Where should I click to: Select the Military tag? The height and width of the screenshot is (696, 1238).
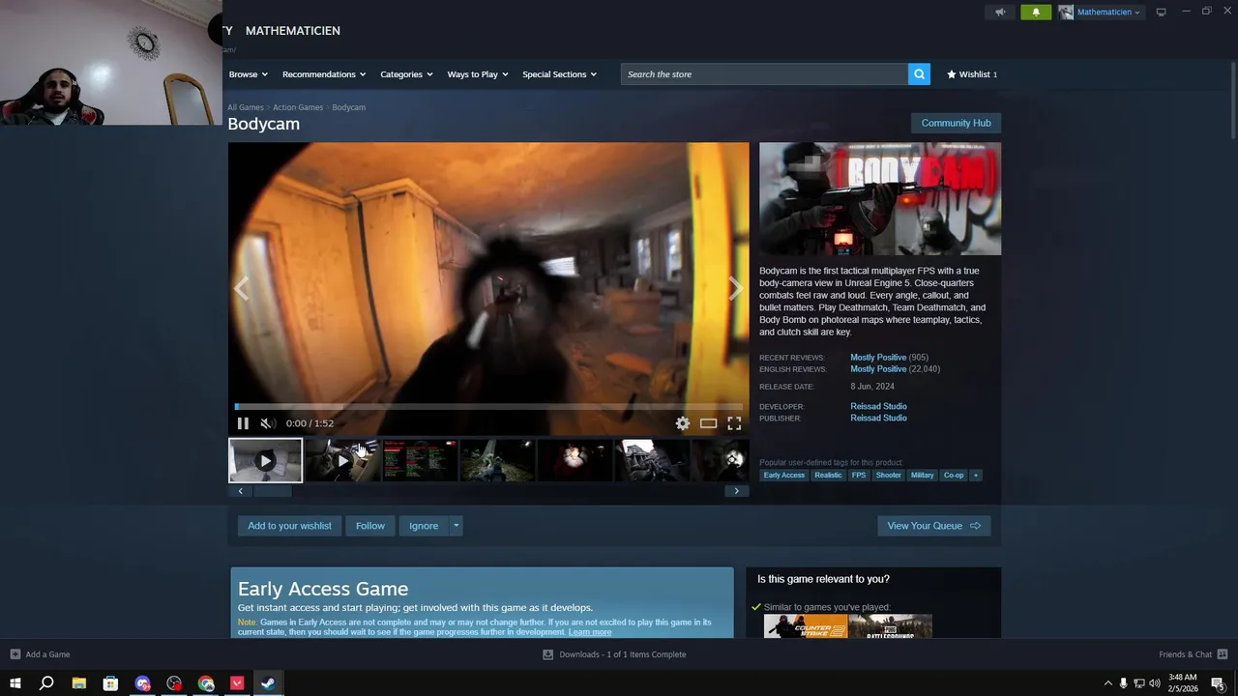click(923, 476)
